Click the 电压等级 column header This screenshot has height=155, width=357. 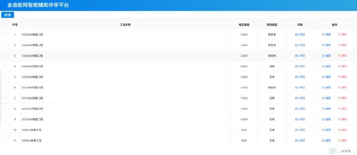click(x=244, y=25)
